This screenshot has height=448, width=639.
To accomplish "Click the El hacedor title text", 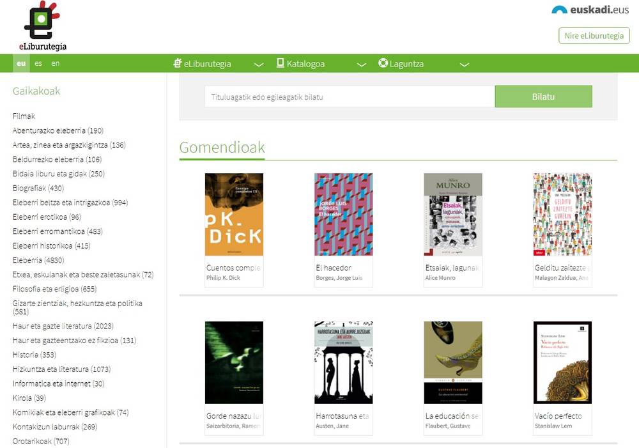I will [x=334, y=268].
